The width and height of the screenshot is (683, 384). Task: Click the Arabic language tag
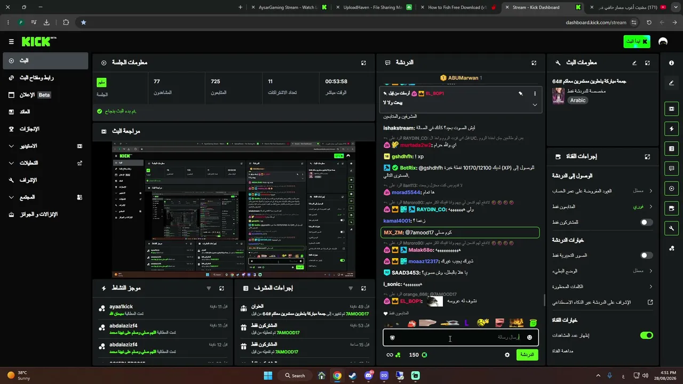(x=577, y=100)
